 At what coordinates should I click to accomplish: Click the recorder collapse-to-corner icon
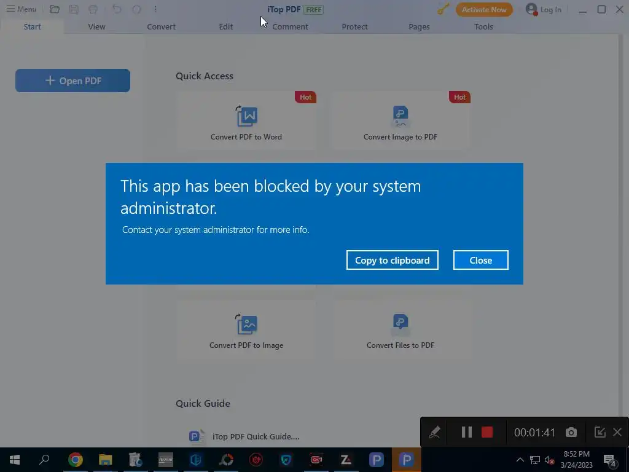tap(600, 432)
